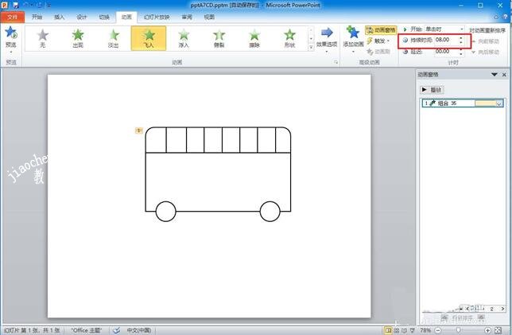Select the Shape (形状) animation effect

click(x=289, y=38)
